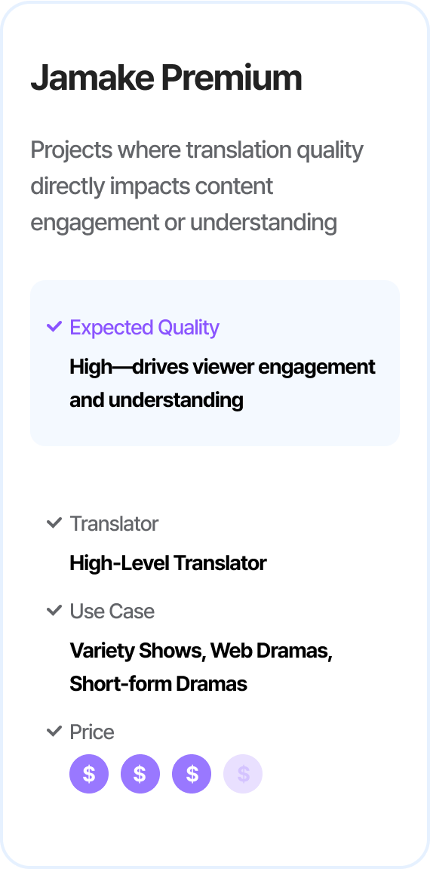Click the plan description starting with Projects

point(197,186)
